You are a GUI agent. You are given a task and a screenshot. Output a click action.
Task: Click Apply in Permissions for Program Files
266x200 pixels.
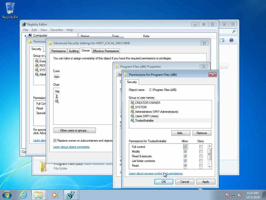(x=206, y=182)
